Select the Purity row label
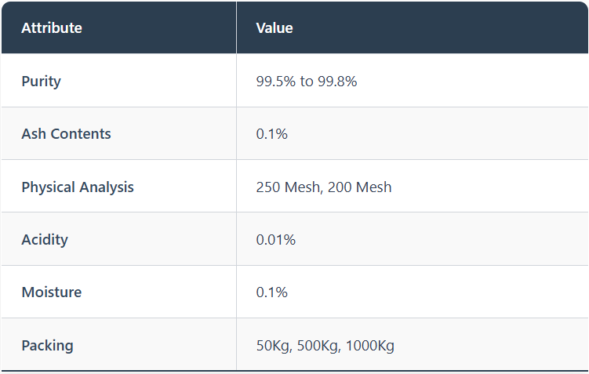The width and height of the screenshot is (589, 374). (41, 81)
